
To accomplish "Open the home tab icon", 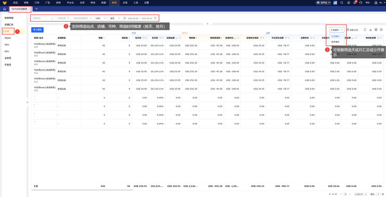I will [x=5, y=9].
